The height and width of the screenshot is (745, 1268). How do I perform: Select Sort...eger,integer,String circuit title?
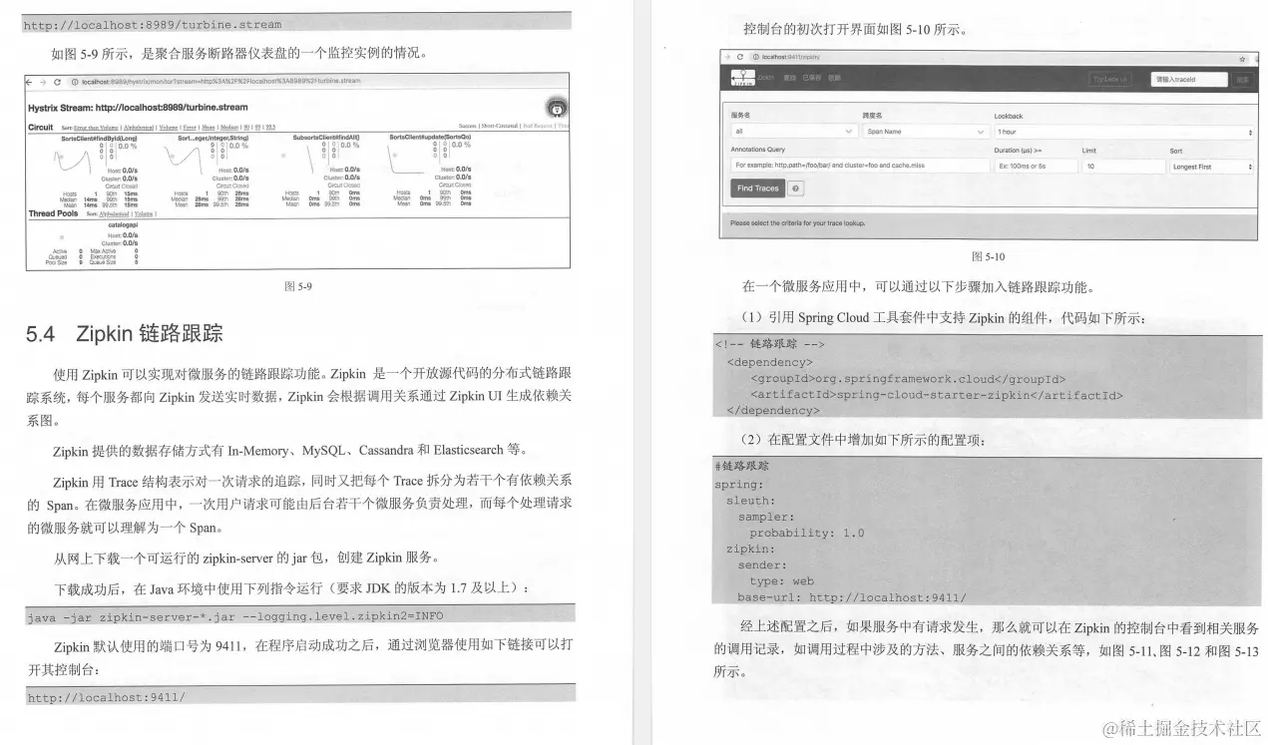(x=213, y=139)
